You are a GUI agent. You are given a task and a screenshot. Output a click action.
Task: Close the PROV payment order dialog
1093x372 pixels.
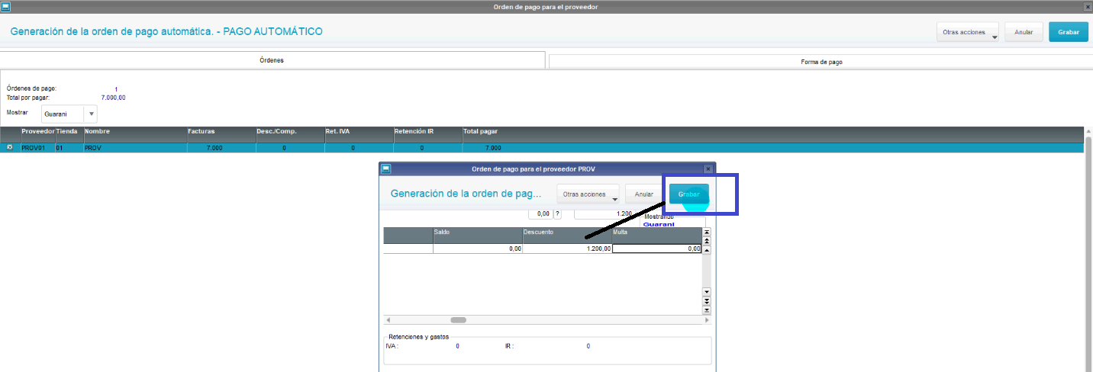point(708,168)
